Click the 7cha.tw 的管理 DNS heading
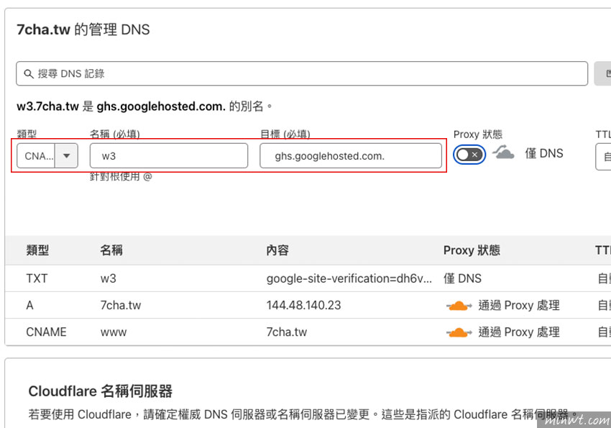Viewport: 611px width, 428px height. point(83,29)
